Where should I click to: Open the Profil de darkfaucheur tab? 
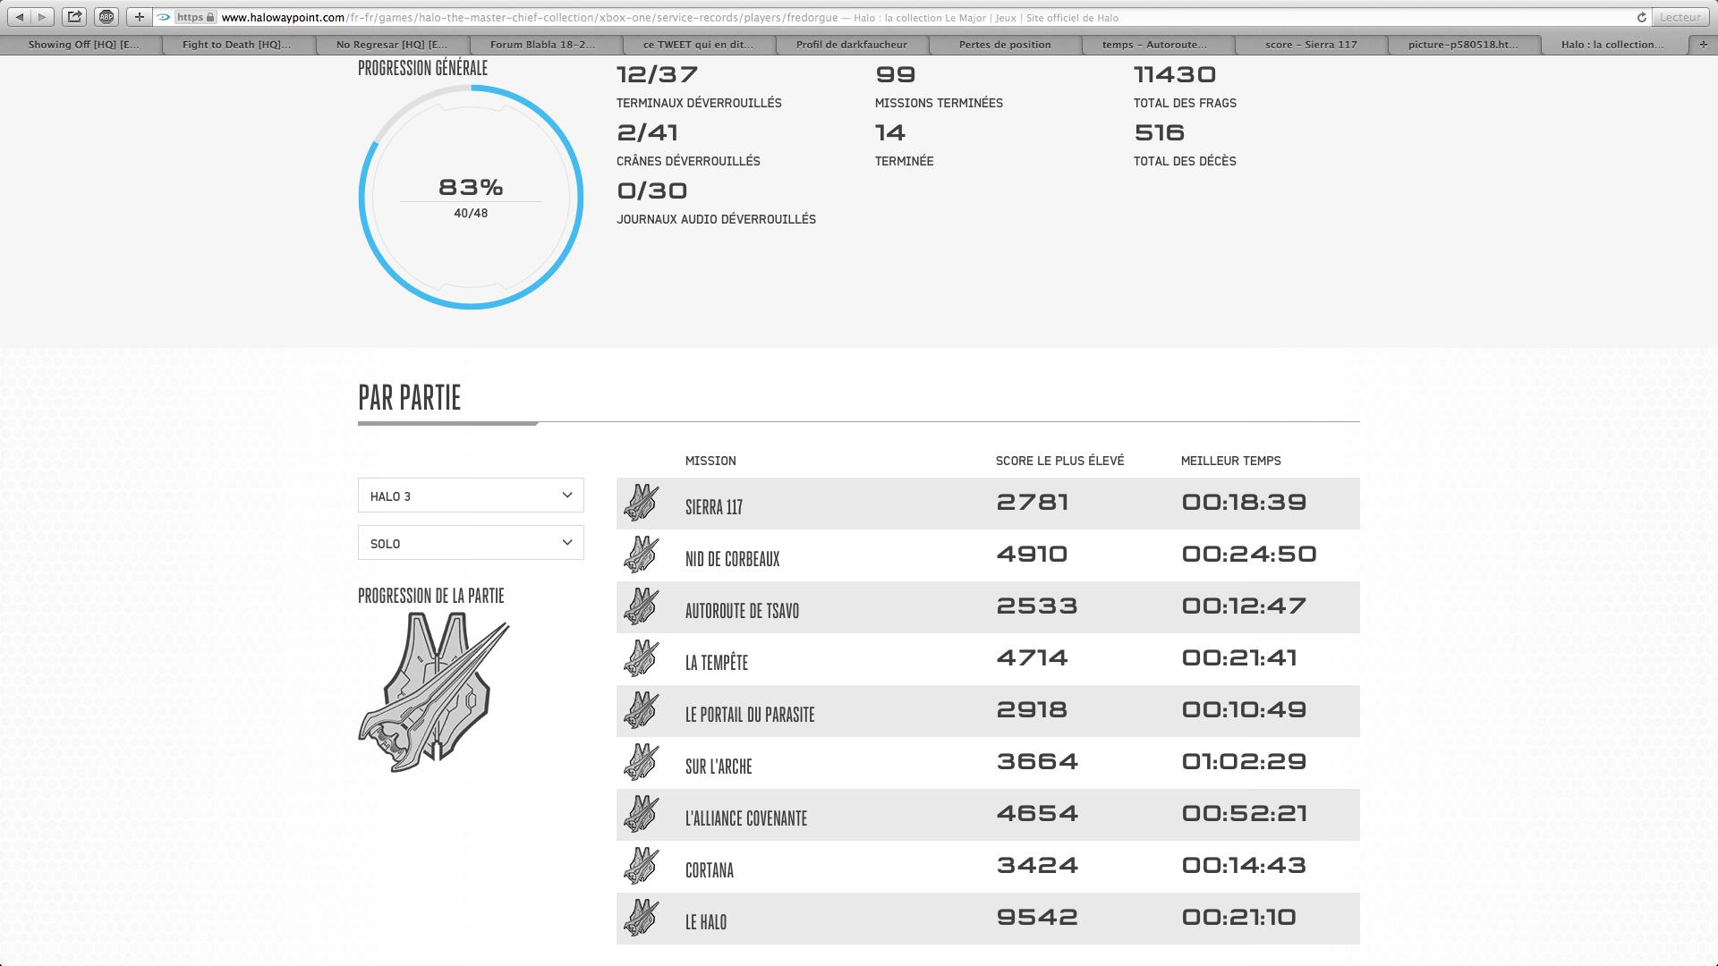[x=851, y=44]
